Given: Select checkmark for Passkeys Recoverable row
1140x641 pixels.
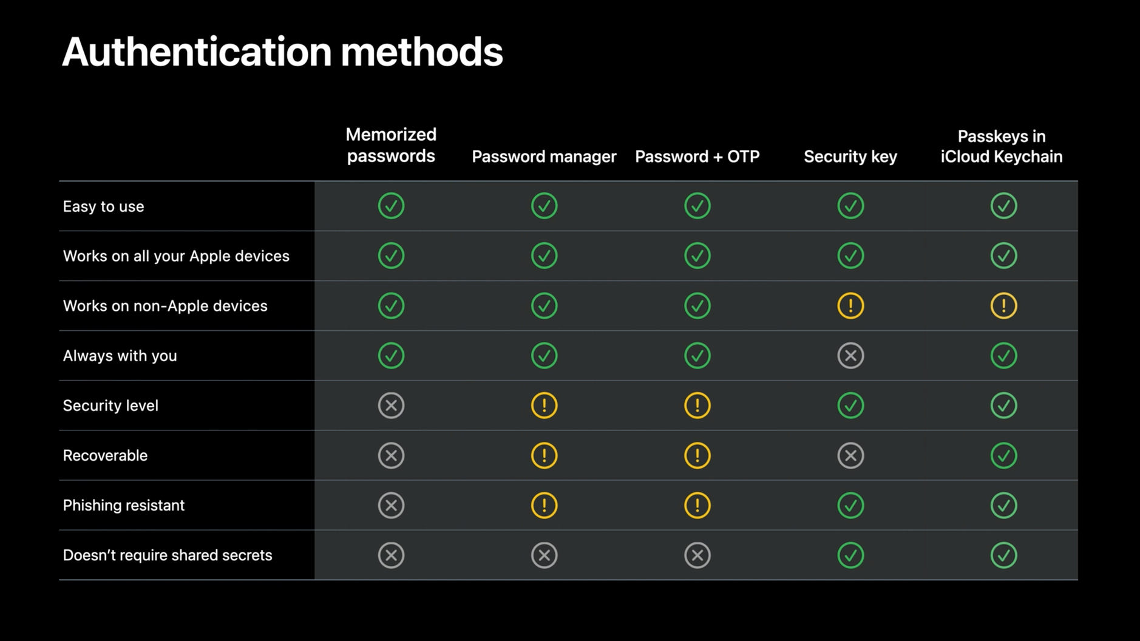Looking at the screenshot, I should 1003,455.
